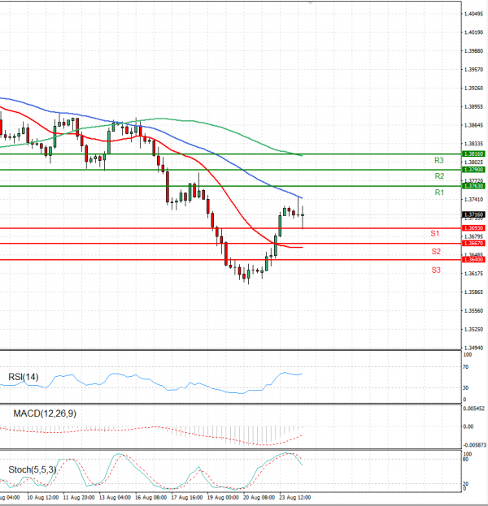Image resolution: width=488 pixels, height=506 pixels.
Task: Click the S3 support label
Action: tap(436, 270)
